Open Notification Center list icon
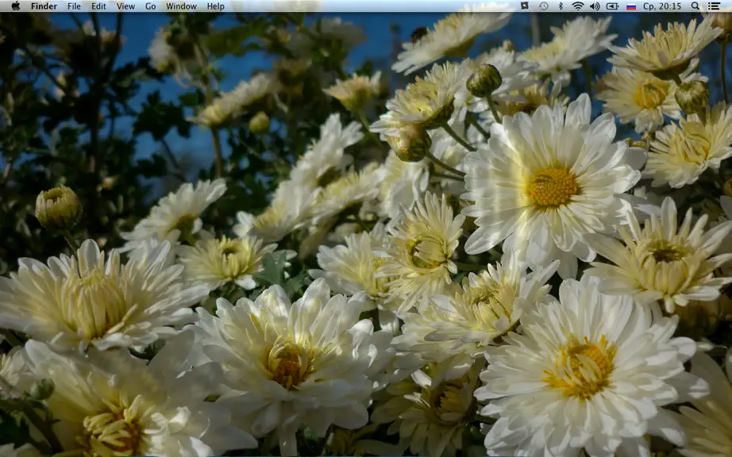This screenshot has width=732, height=457. (x=714, y=6)
